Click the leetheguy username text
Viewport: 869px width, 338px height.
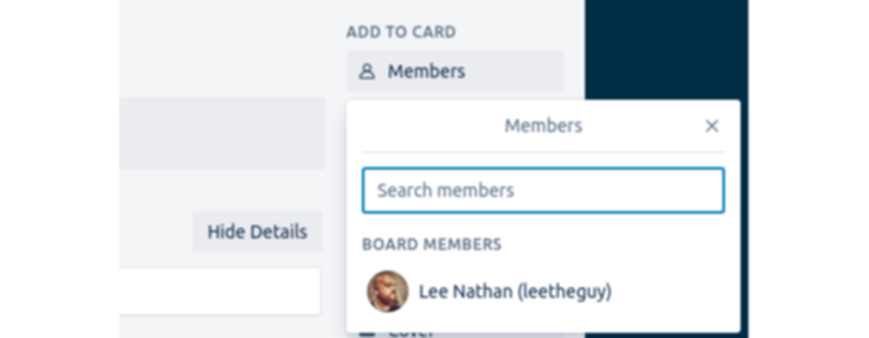[x=564, y=292]
